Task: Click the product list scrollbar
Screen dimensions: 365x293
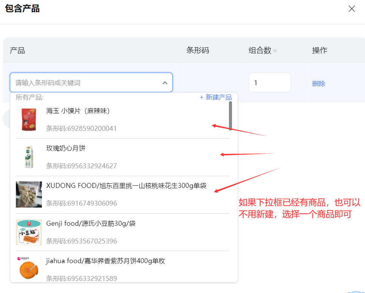Action: (x=230, y=116)
